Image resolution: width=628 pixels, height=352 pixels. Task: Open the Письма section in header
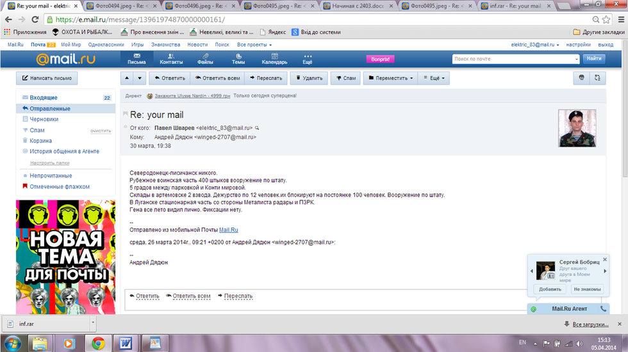pyautogui.click(x=136, y=59)
